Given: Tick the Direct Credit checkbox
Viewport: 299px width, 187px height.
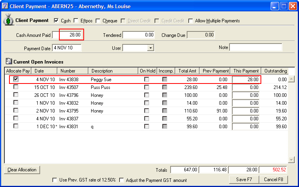Looking at the screenshot, I should [123, 21].
